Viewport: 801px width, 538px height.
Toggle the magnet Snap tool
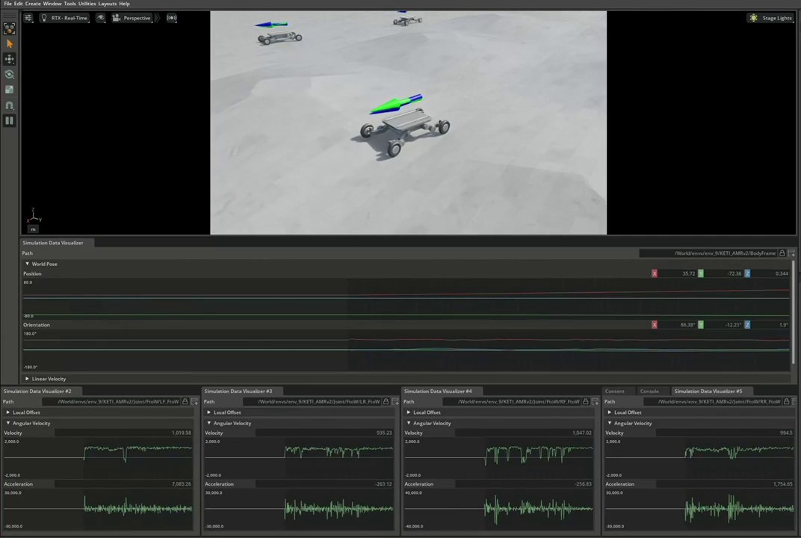coord(9,105)
